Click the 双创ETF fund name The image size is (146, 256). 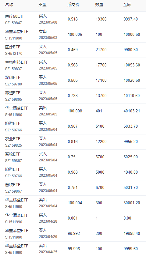[12, 77]
